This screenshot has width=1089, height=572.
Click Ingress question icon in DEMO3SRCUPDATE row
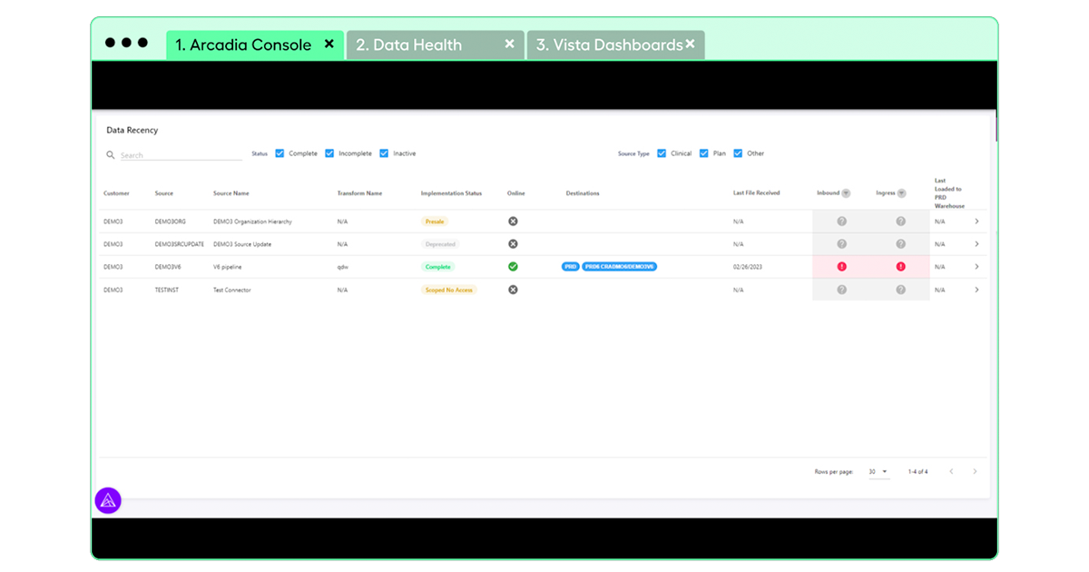click(x=900, y=244)
